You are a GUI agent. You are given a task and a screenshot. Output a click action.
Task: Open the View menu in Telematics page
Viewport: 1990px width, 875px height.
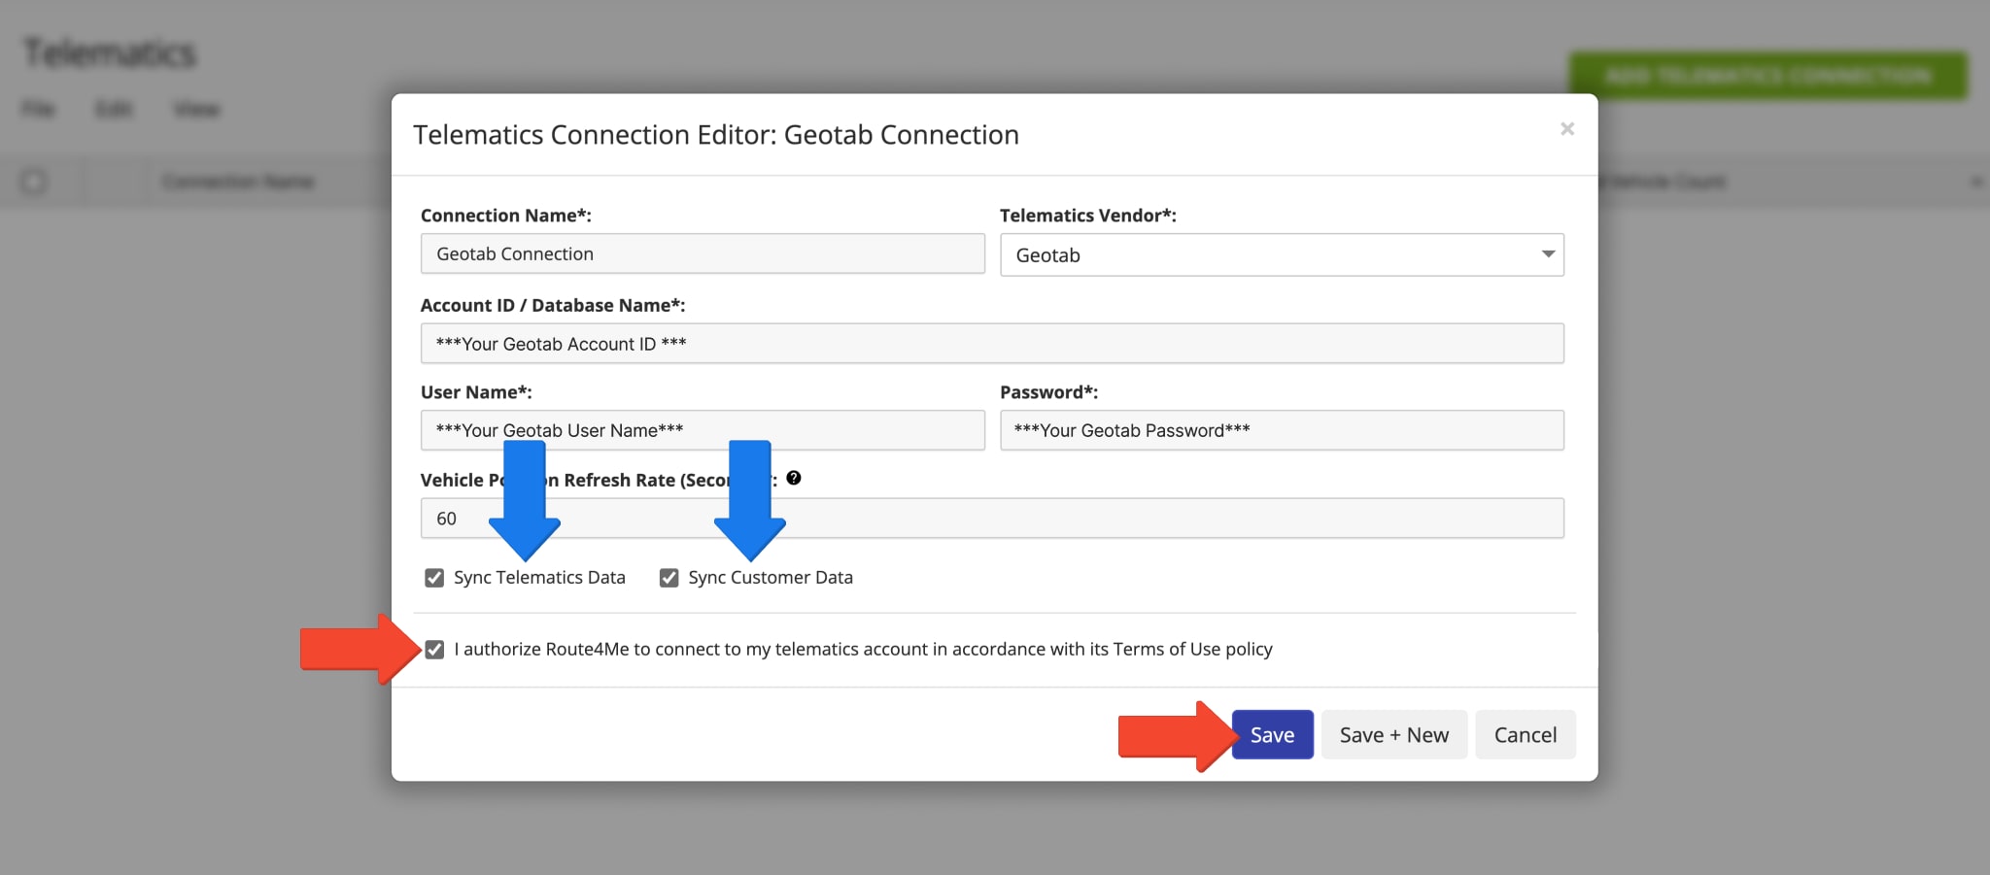(x=196, y=109)
